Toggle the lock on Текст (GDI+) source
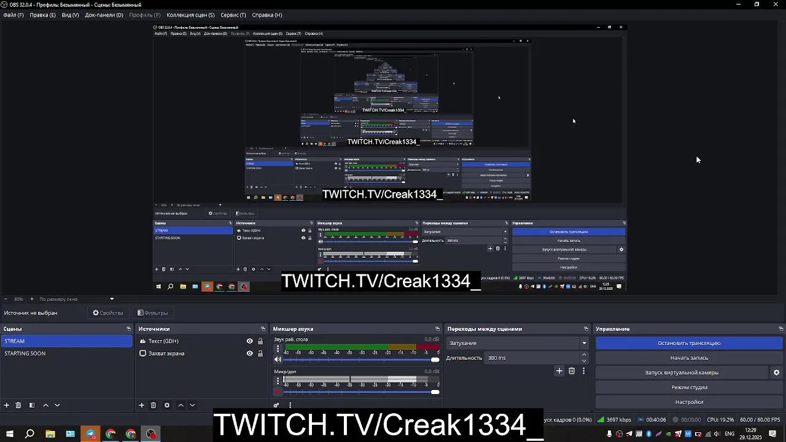786x442 pixels. point(260,341)
